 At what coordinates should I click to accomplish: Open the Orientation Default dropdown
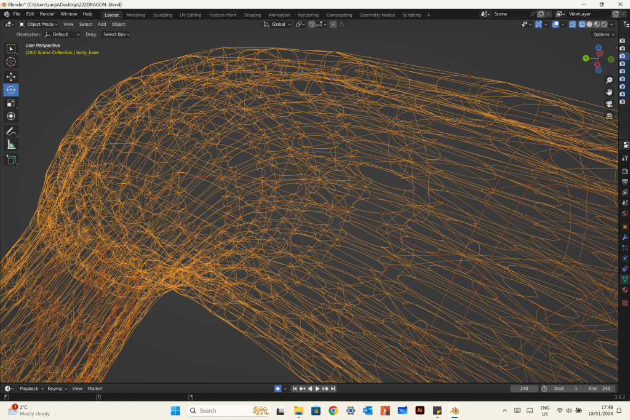[62, 34]
